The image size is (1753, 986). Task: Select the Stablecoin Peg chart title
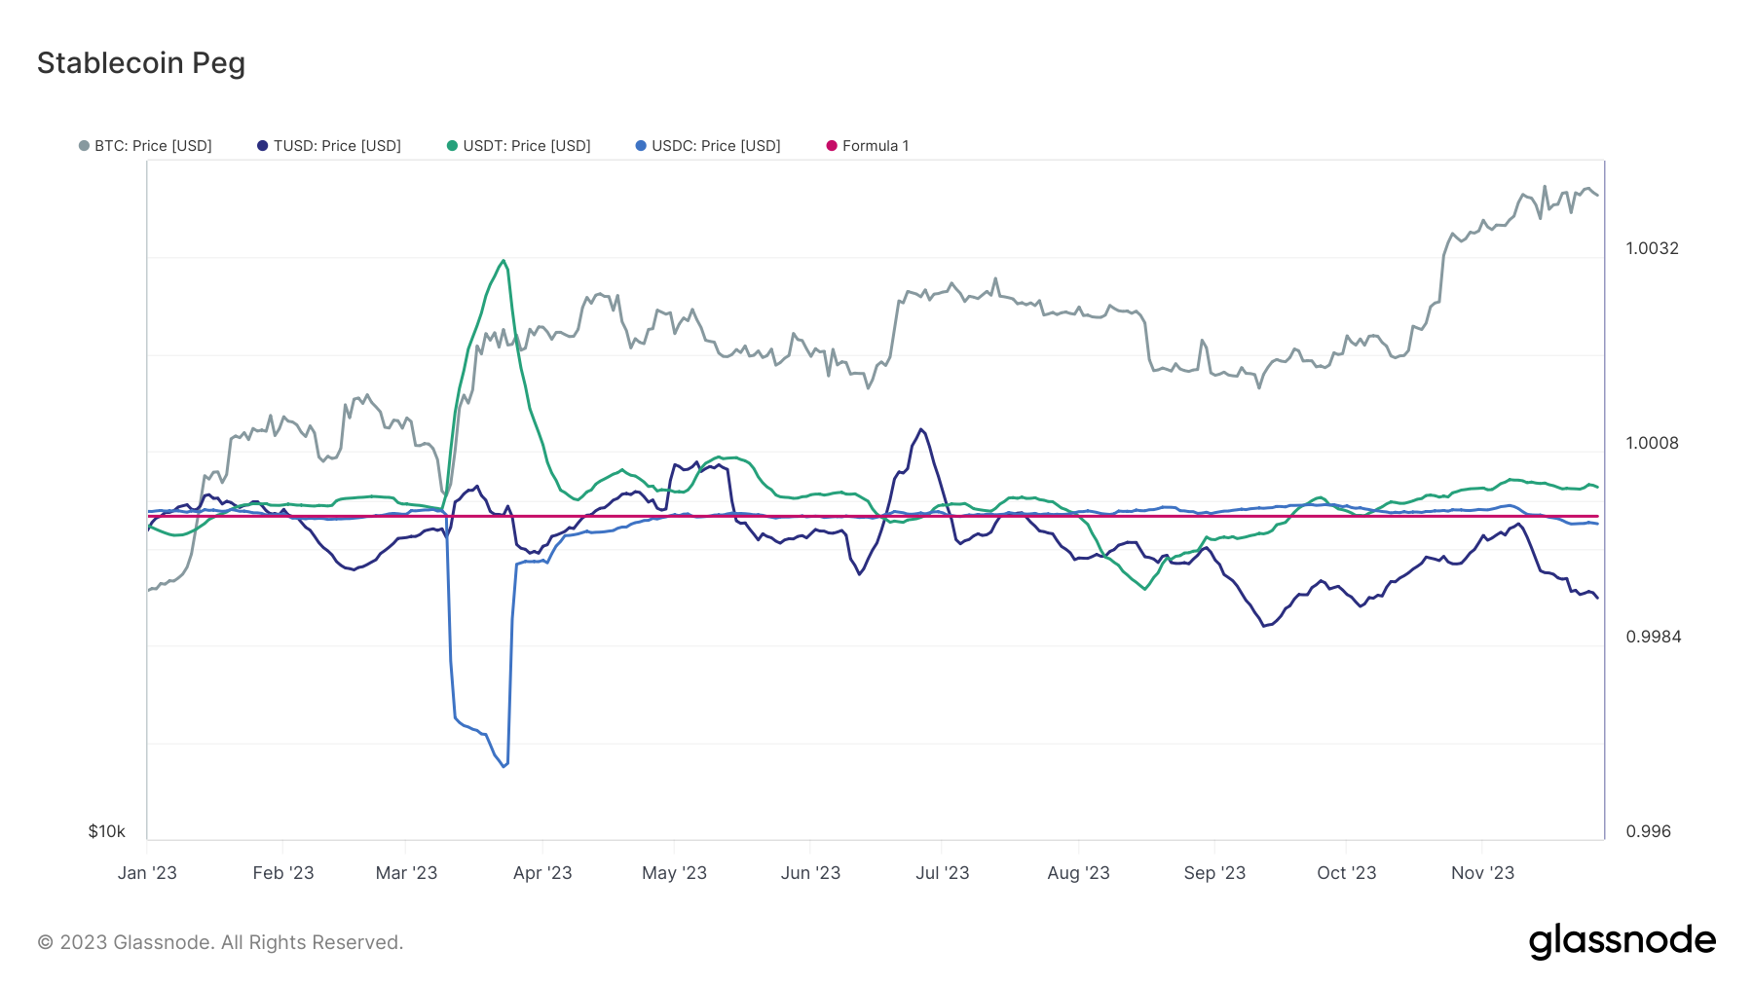(141, 63)
